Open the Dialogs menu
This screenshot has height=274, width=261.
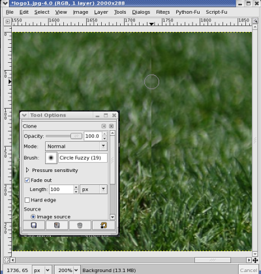coord(141,12)
